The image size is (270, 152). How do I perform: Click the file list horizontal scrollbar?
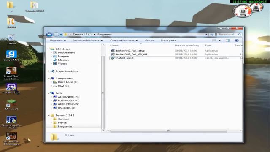click(168, 131)
